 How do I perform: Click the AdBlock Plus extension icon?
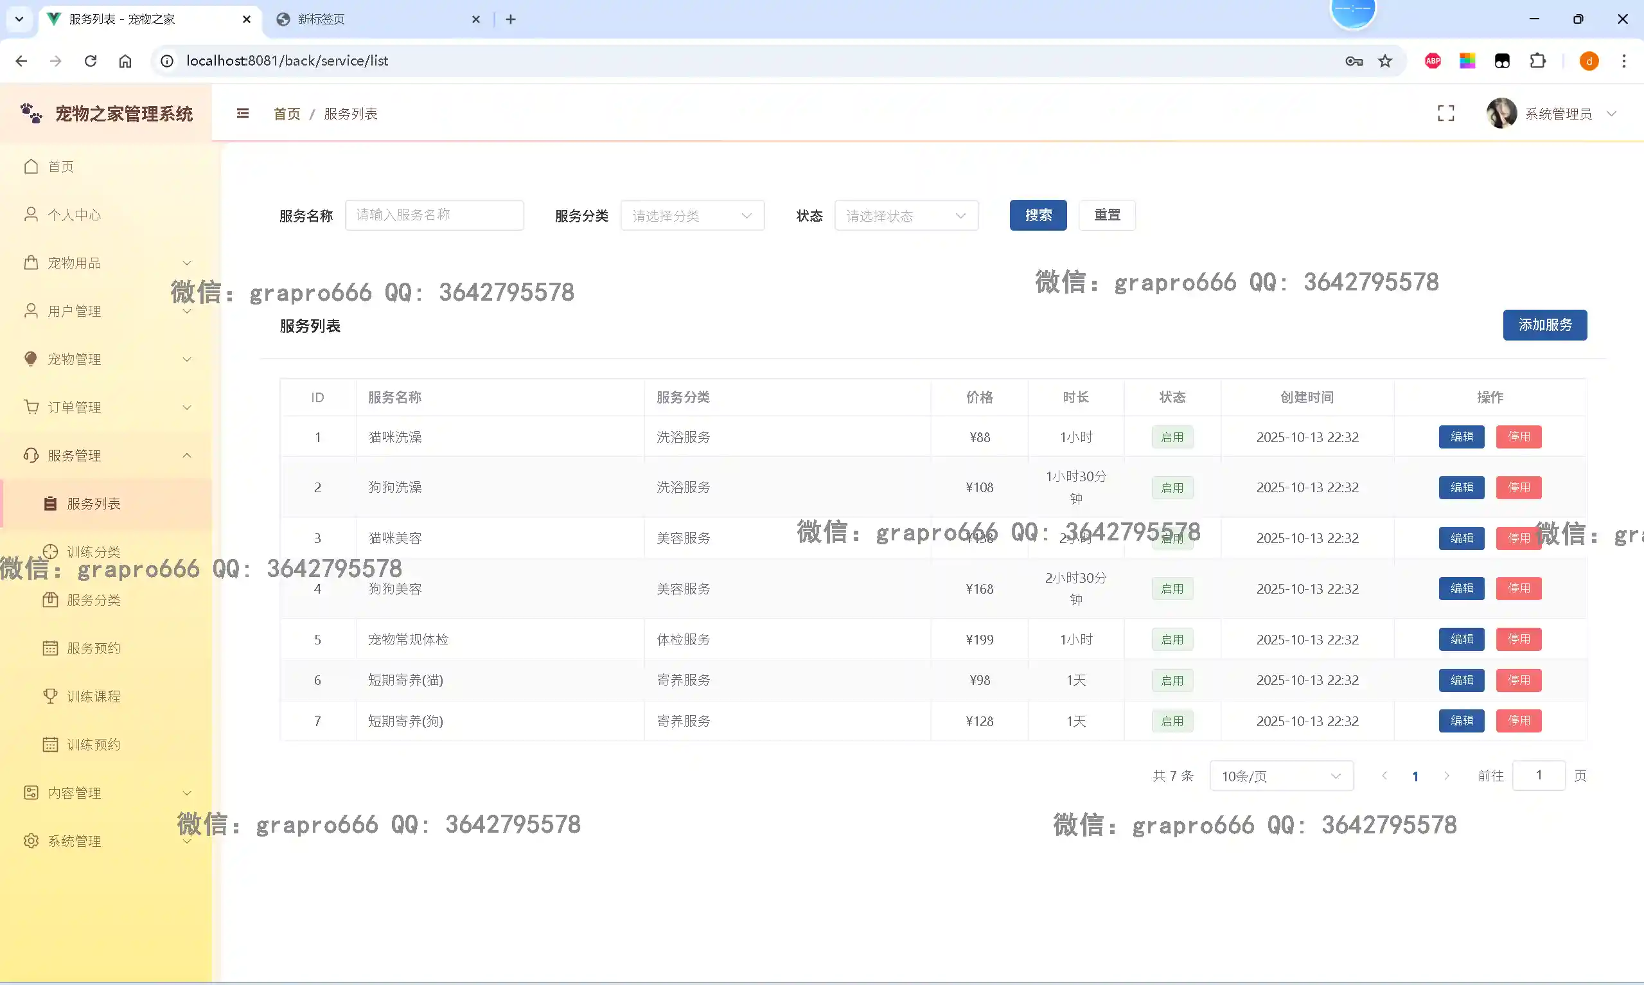tap(1433, 61)
